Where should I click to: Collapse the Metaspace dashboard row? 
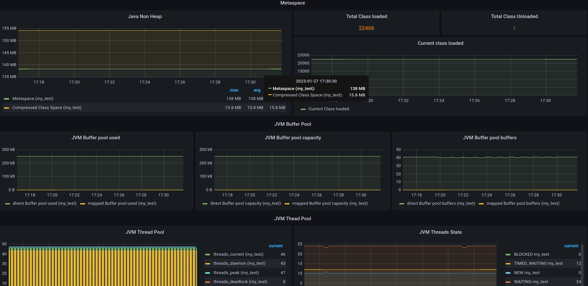pos(292,3)
